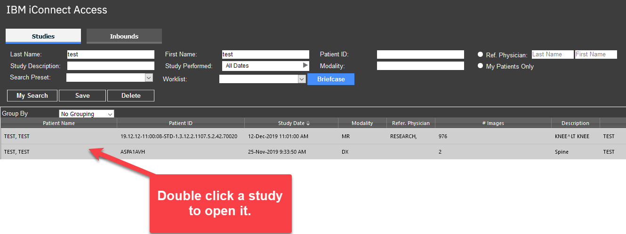Open the Inbounds tab
The width and height of the screenshot is (626, 234).
click(124, 36)
